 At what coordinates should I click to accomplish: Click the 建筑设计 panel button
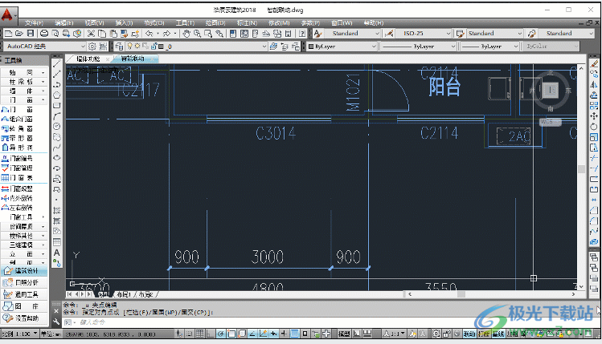click(x=25, y=271)
